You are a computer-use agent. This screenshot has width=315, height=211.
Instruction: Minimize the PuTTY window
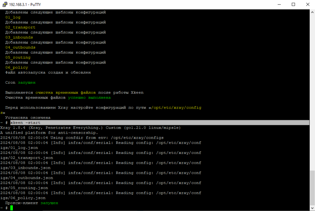coord(277,4)
